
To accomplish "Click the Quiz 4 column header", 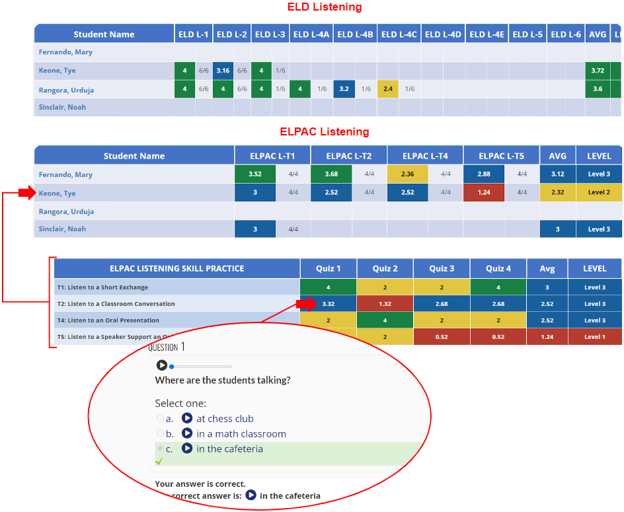I will click(498, 268).
